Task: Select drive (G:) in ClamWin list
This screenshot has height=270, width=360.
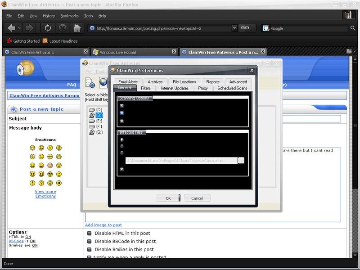Action: [x=96, y=132]
